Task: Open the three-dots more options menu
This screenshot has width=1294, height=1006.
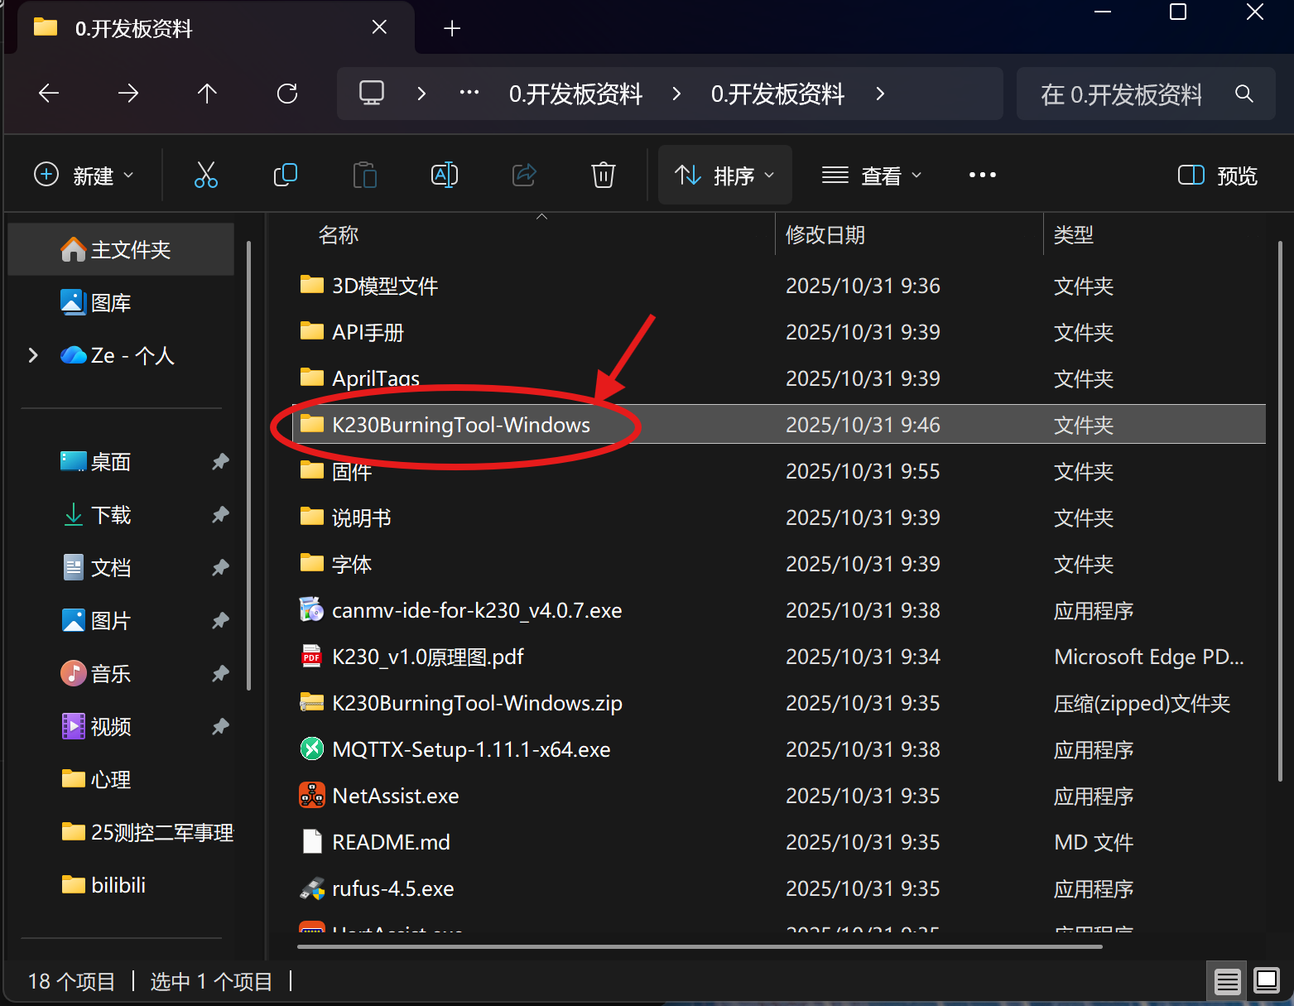Action: pos(982,175)
